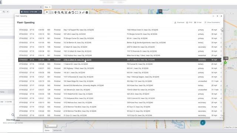Screen dimensions: 237x133
Task: Click the expand arrows icon in map toolbar
Action: 66,13
